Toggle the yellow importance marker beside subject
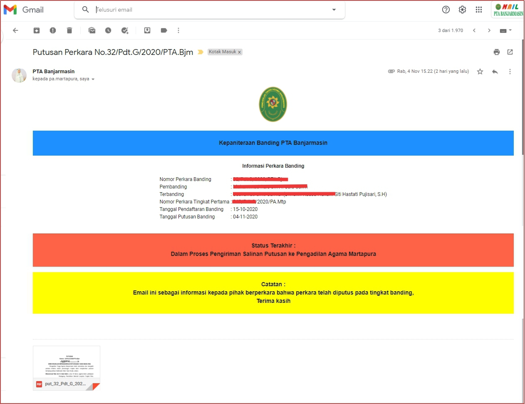 pos(201,52)
